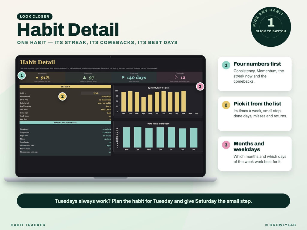The height and width of the screenshot is (230, 307).
Task: Select the Longest run row's 140 days value
Action: (x=106, y=132)
